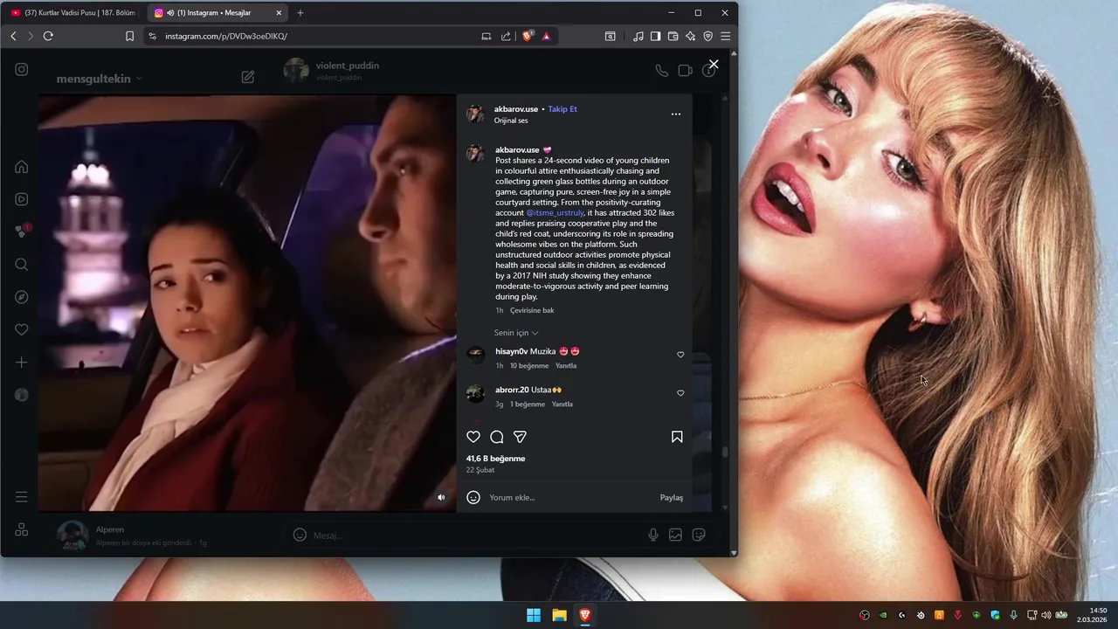1118x629 pixels.
Task: Expand the Senin için comment filter
Action: (516, 333)
